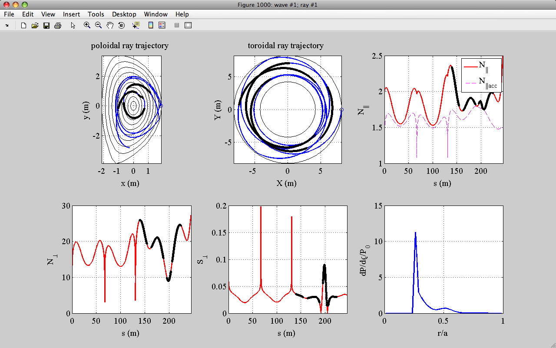
Task: Enable the Rotate 3D tool
Action: tap(121, 26)
